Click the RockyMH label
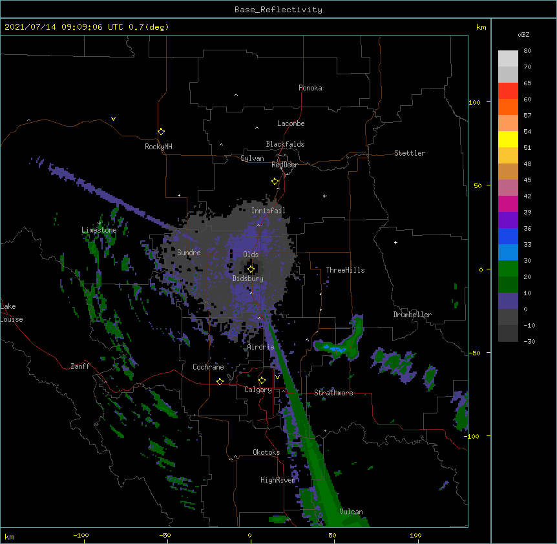 tap(158, 147)
